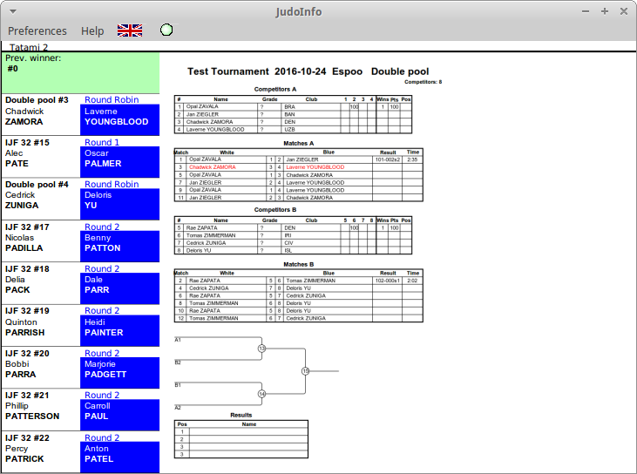
Task: Click blue competitor Deloris Yu
Action: tap(119, 201)
